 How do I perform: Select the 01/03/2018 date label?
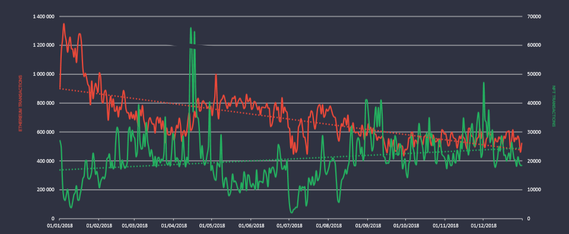(134, 225)
